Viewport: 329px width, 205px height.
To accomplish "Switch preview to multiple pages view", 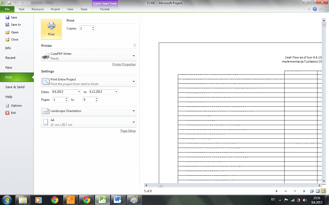I will (323, 191).
